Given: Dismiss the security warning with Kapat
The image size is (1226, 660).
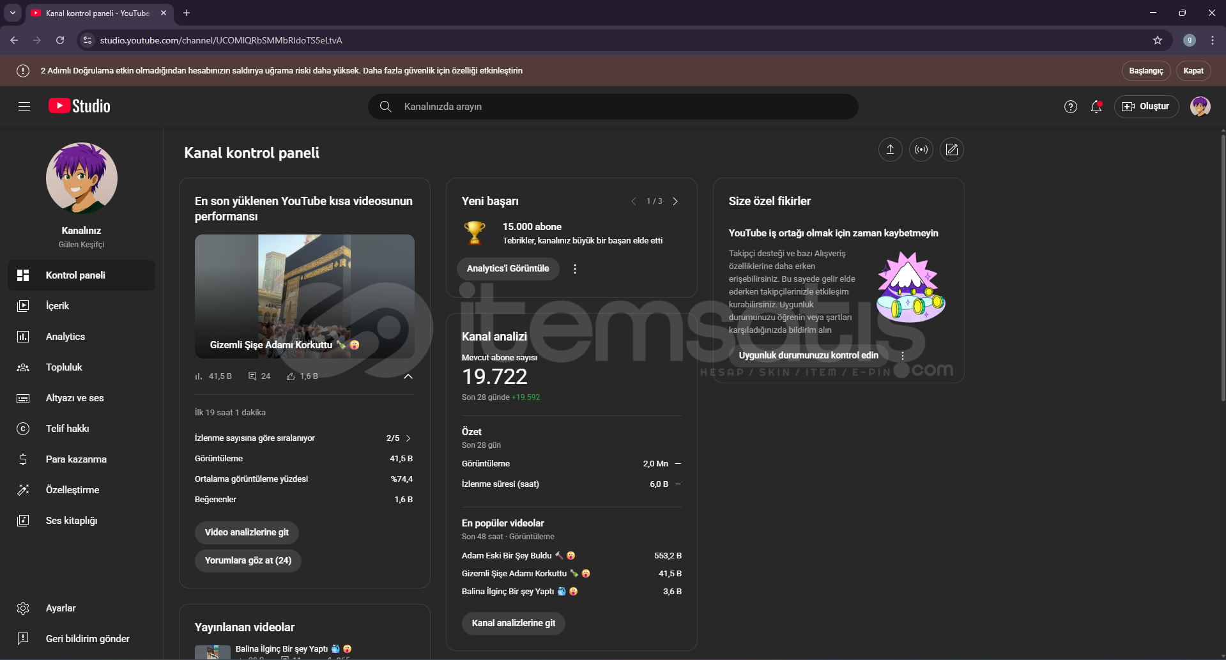Looking at the screenshot, I should click(1193, 71).
